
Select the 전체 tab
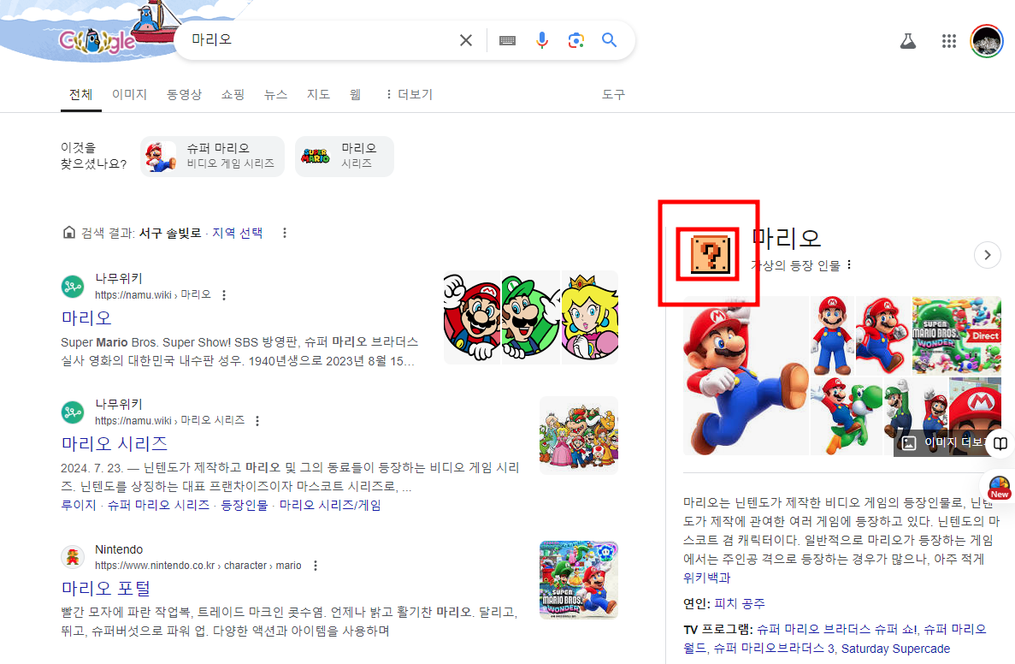(x=81, y=95)
